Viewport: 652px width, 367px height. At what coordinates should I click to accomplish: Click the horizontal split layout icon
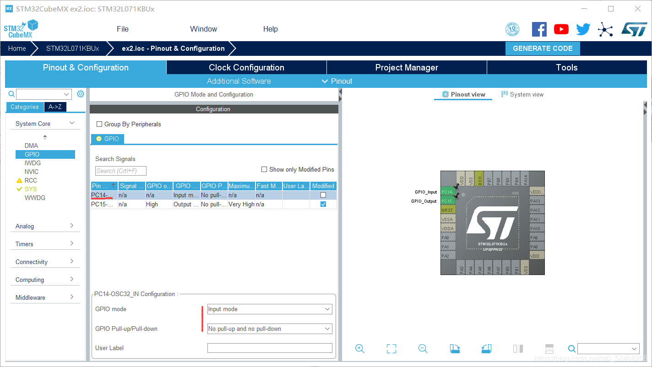(x=549, y=349)
